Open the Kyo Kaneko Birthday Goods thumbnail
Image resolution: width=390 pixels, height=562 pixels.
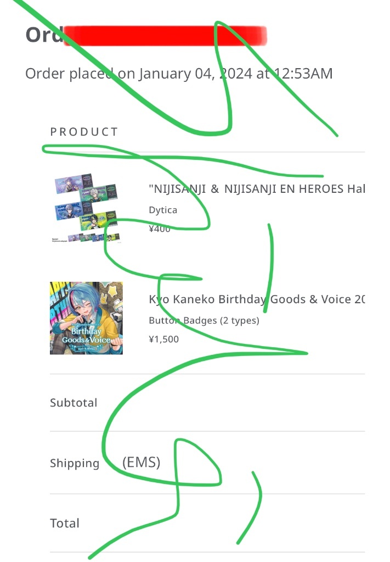(x=86, y=318)
